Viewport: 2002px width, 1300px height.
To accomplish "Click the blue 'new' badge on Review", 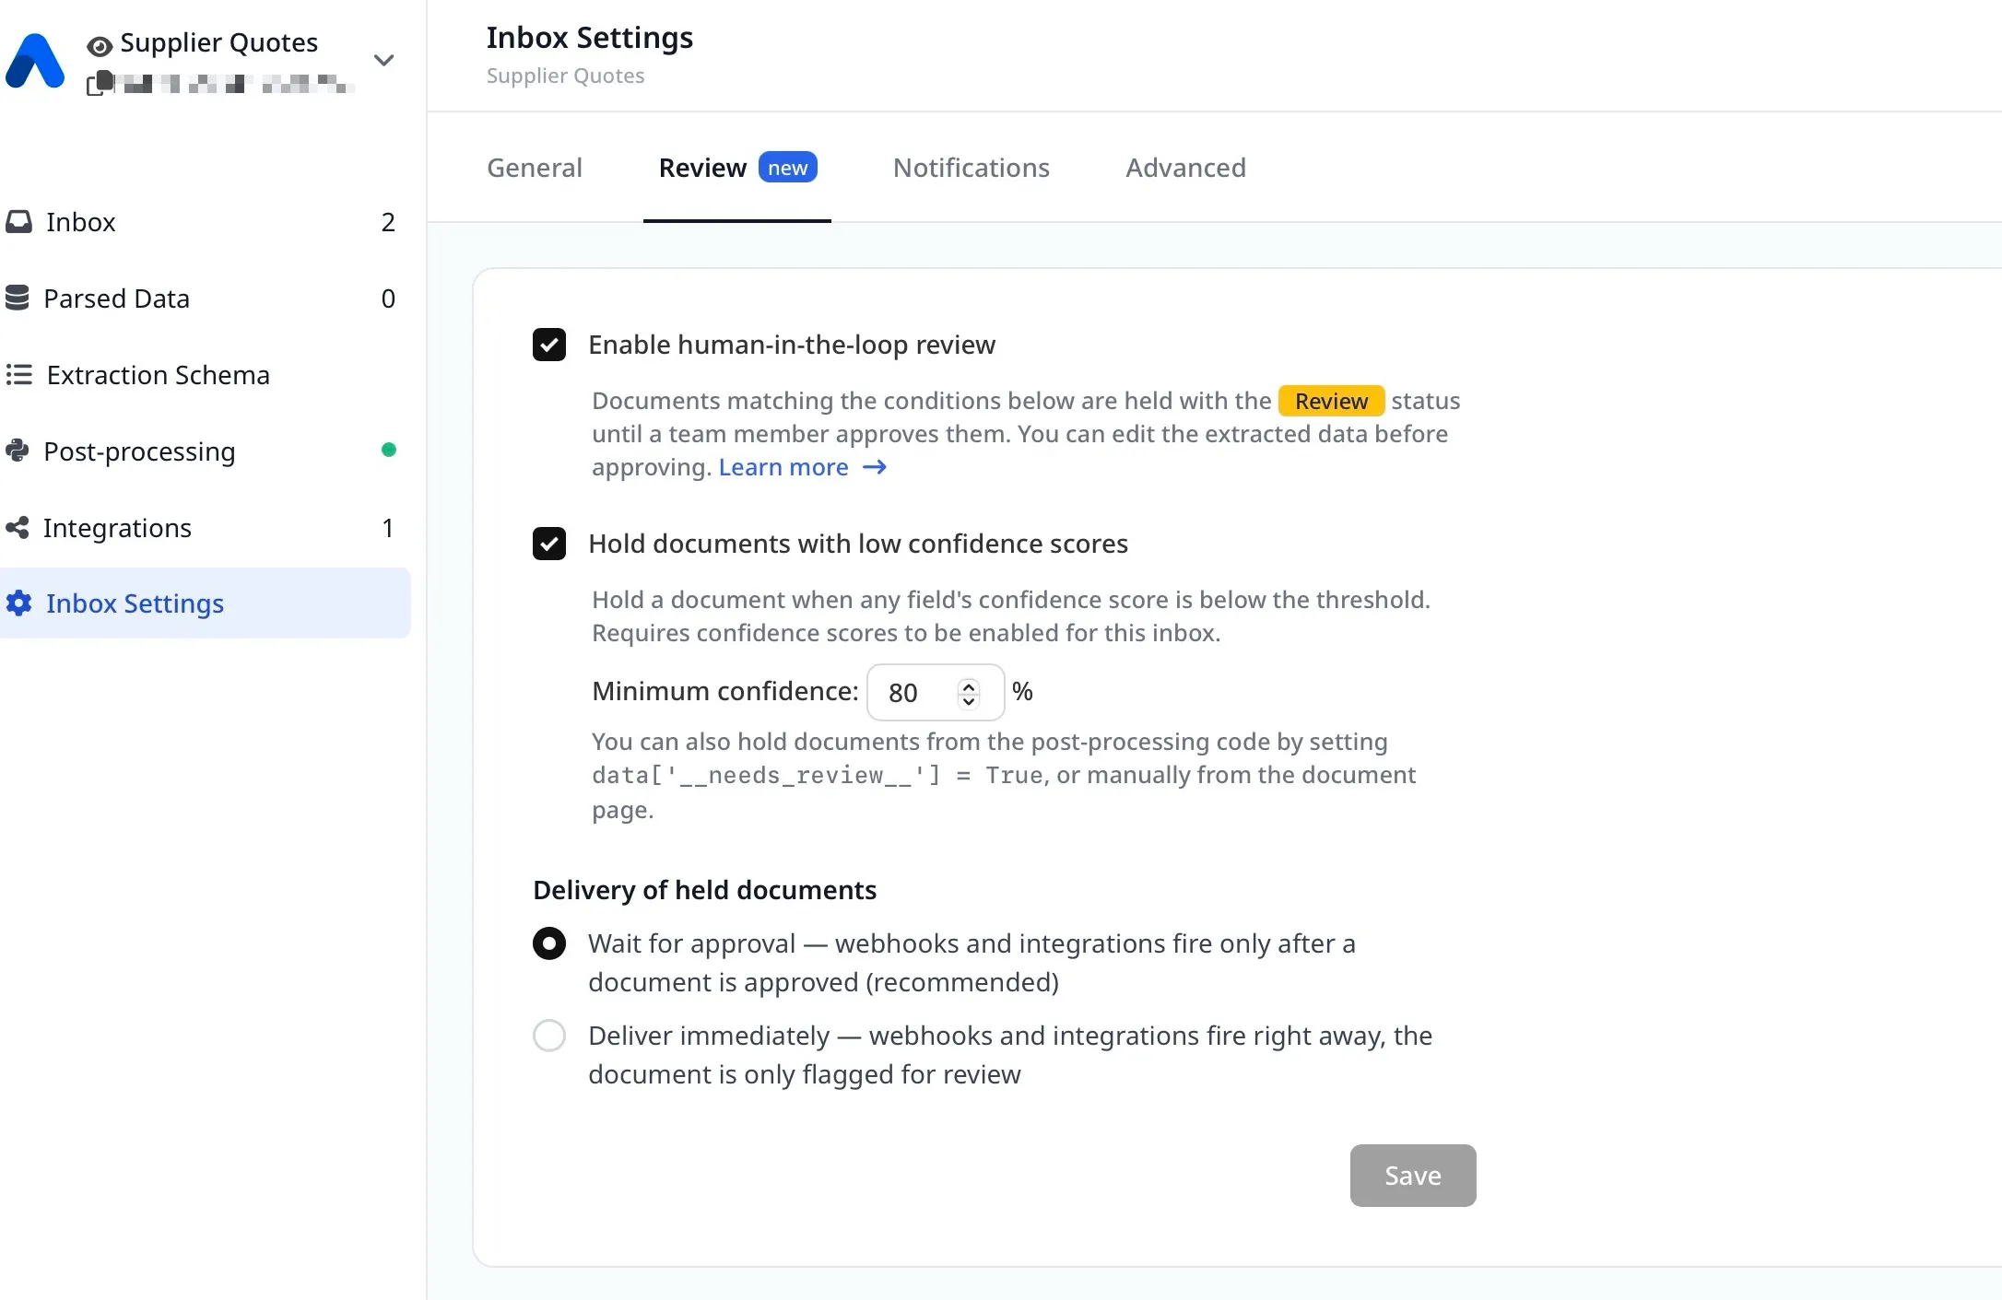I will click(x=788, y=168).
